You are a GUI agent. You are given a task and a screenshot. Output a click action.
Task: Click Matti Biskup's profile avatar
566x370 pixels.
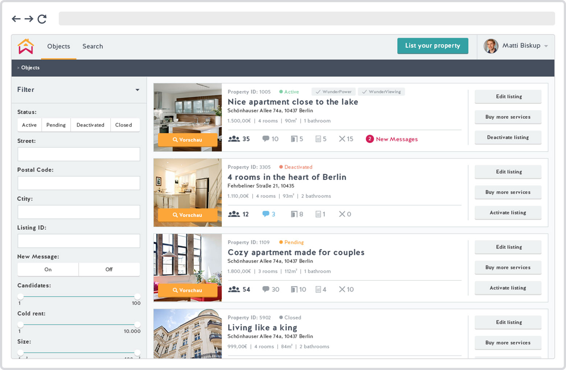491,46
